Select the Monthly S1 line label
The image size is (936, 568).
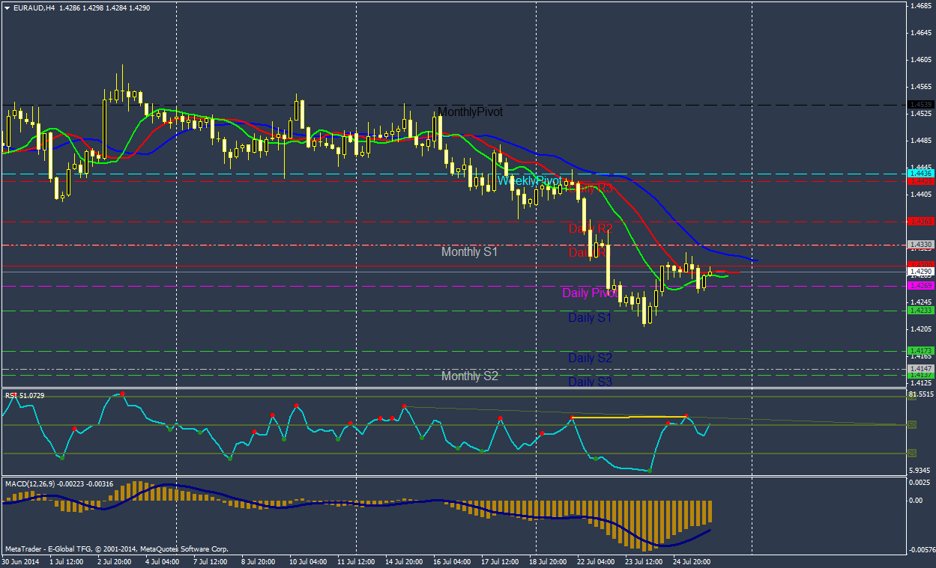click(x=469, y=252)
